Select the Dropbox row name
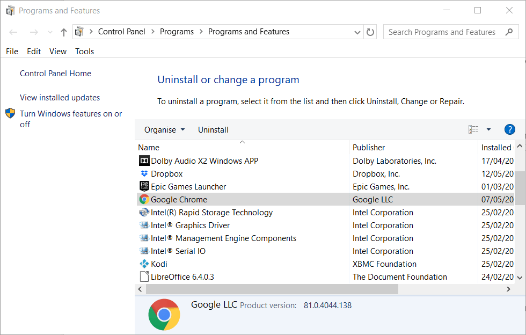The width and height of the screenshot is (526, 335). pyautogui.click(x=167, y=173)
